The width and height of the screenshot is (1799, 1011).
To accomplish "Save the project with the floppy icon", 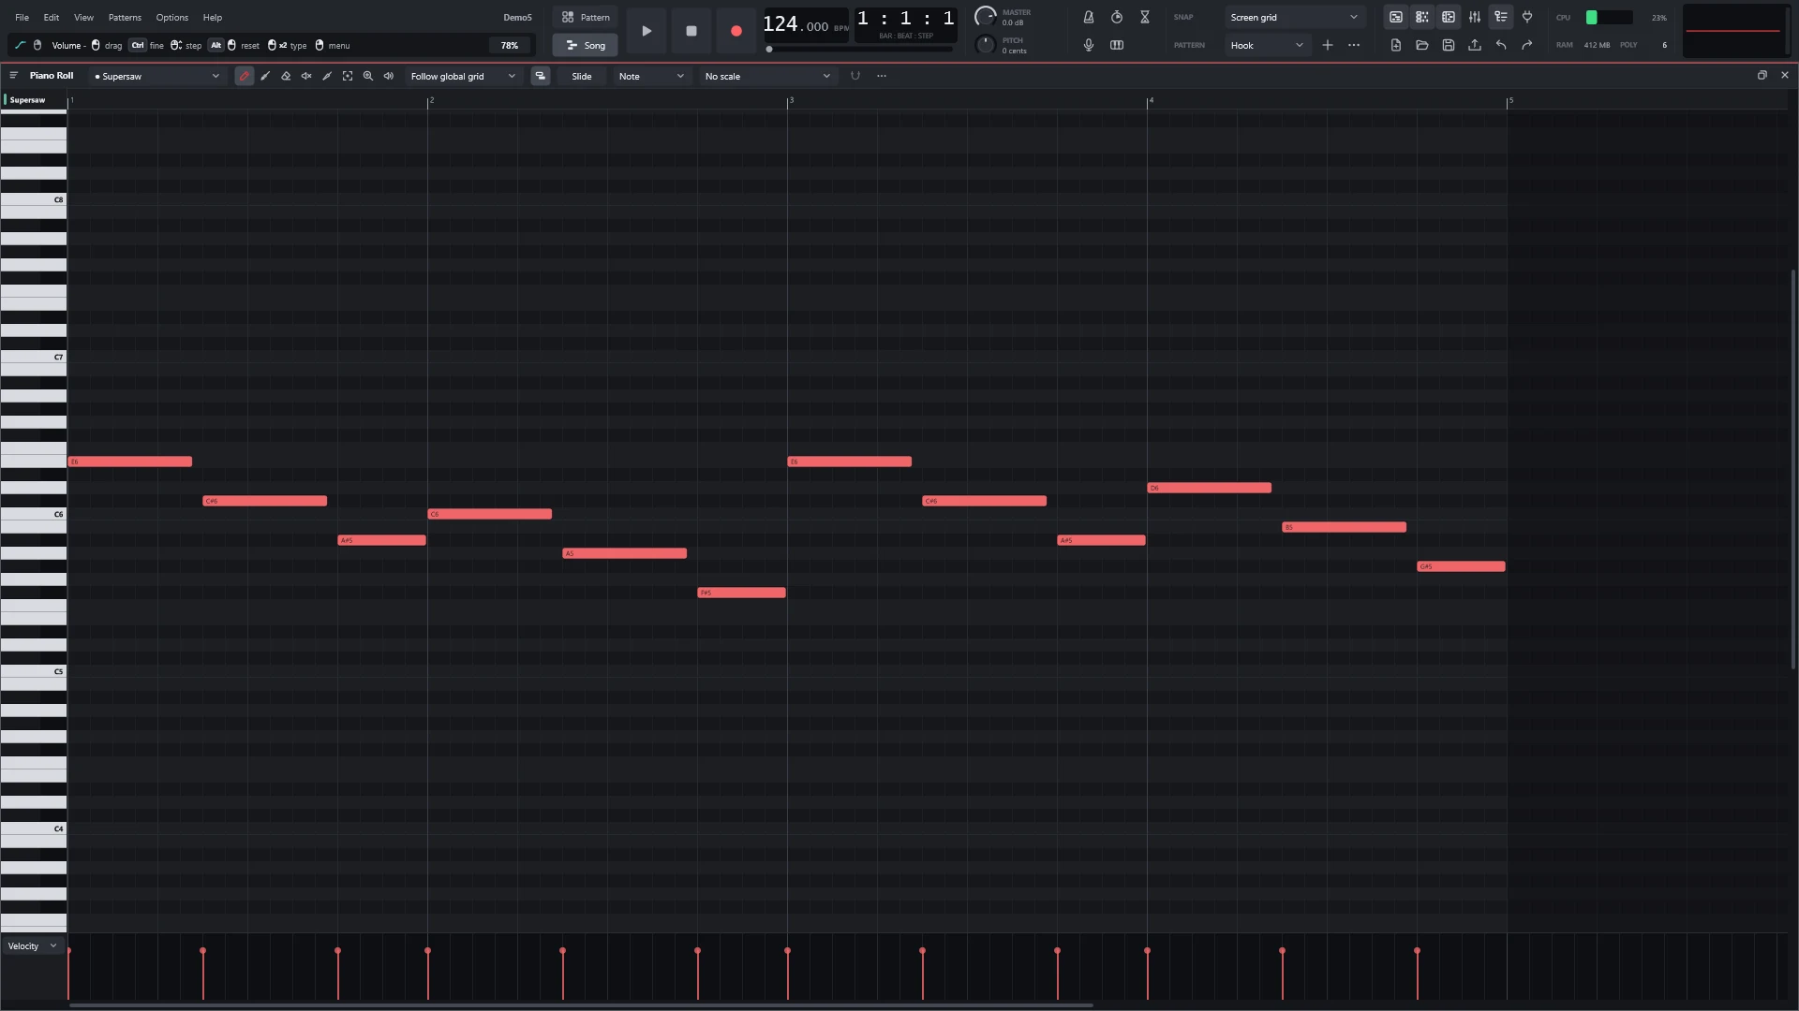I will [1449, 45].
